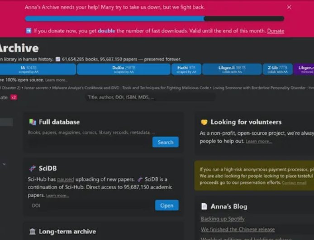314x240 pixels.
Task: Click the building icon beside Long-term archive
Action: pos(32,231)
